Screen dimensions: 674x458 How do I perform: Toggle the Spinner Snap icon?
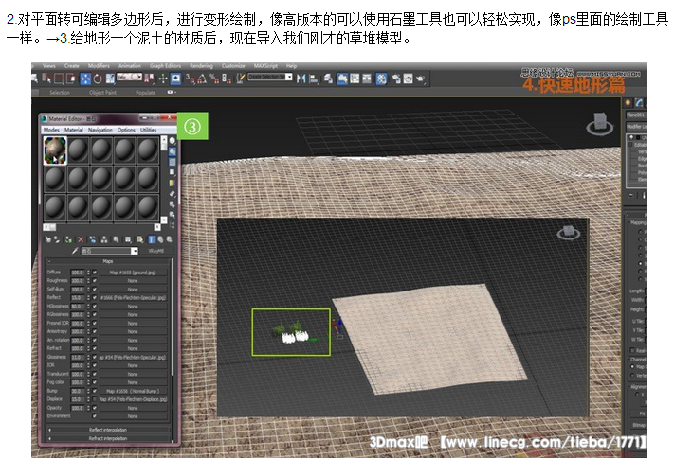[227, 79]
